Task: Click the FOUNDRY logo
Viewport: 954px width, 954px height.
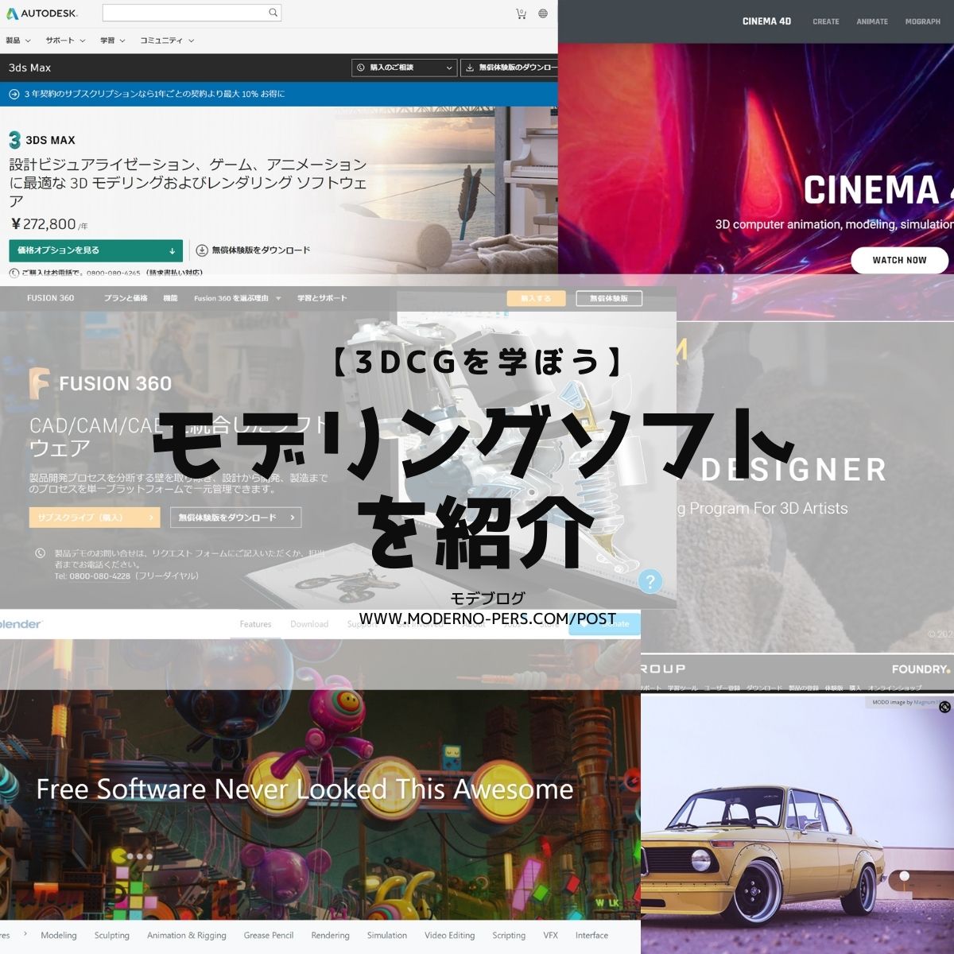Action: click(x=921, y=669)
